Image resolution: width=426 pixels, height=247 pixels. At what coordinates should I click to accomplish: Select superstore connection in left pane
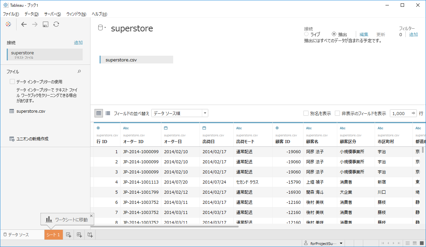(x=45, y=54)
